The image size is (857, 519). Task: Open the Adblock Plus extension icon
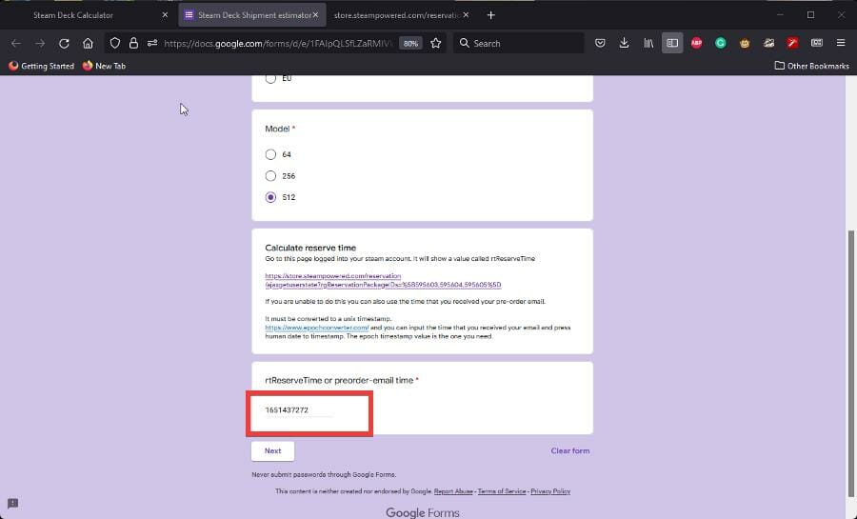pyautogui.click(x=696, y=43)
